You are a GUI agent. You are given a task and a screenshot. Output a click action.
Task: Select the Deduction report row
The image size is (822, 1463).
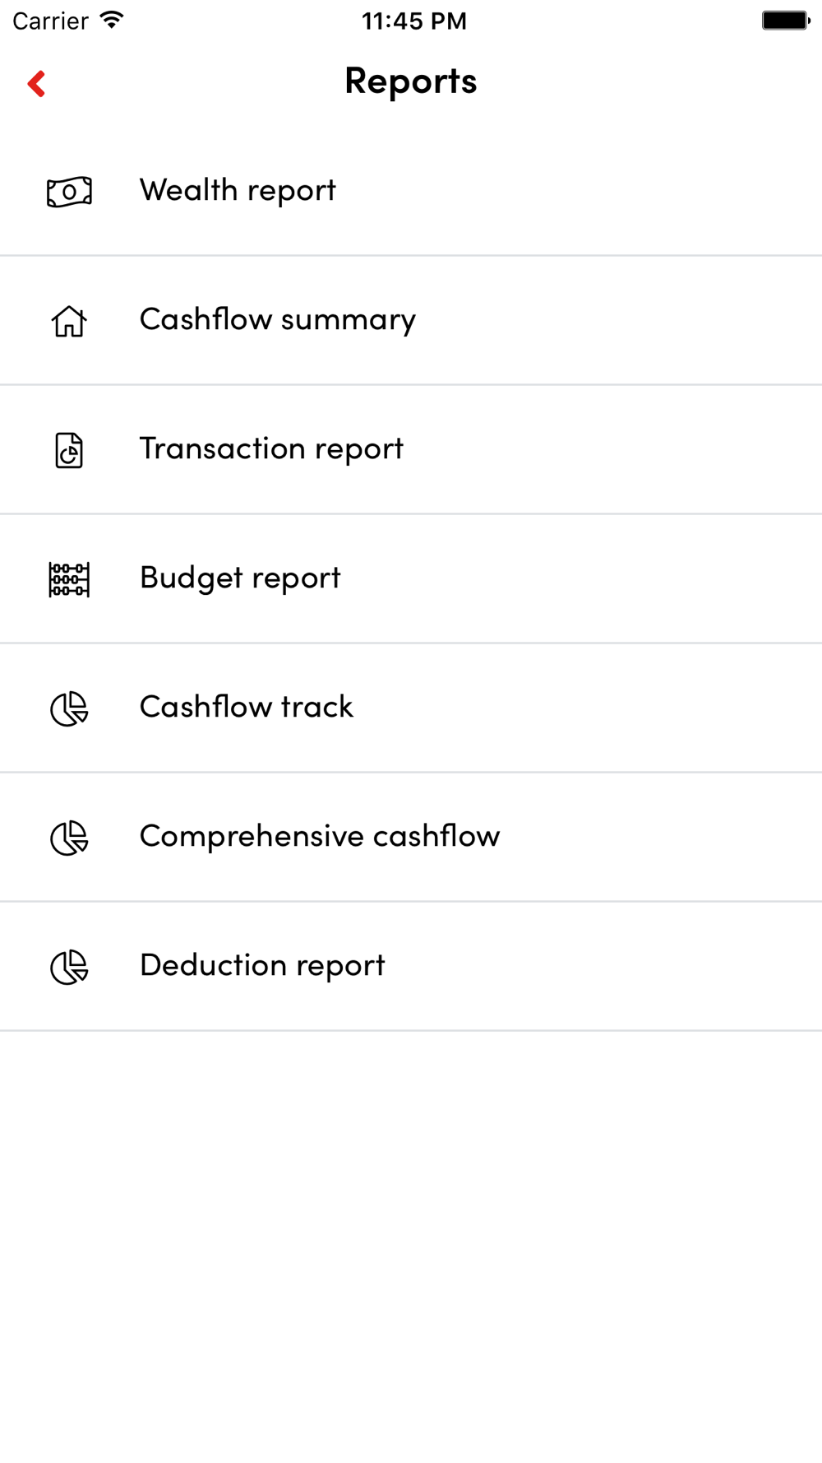click(411, 966)
